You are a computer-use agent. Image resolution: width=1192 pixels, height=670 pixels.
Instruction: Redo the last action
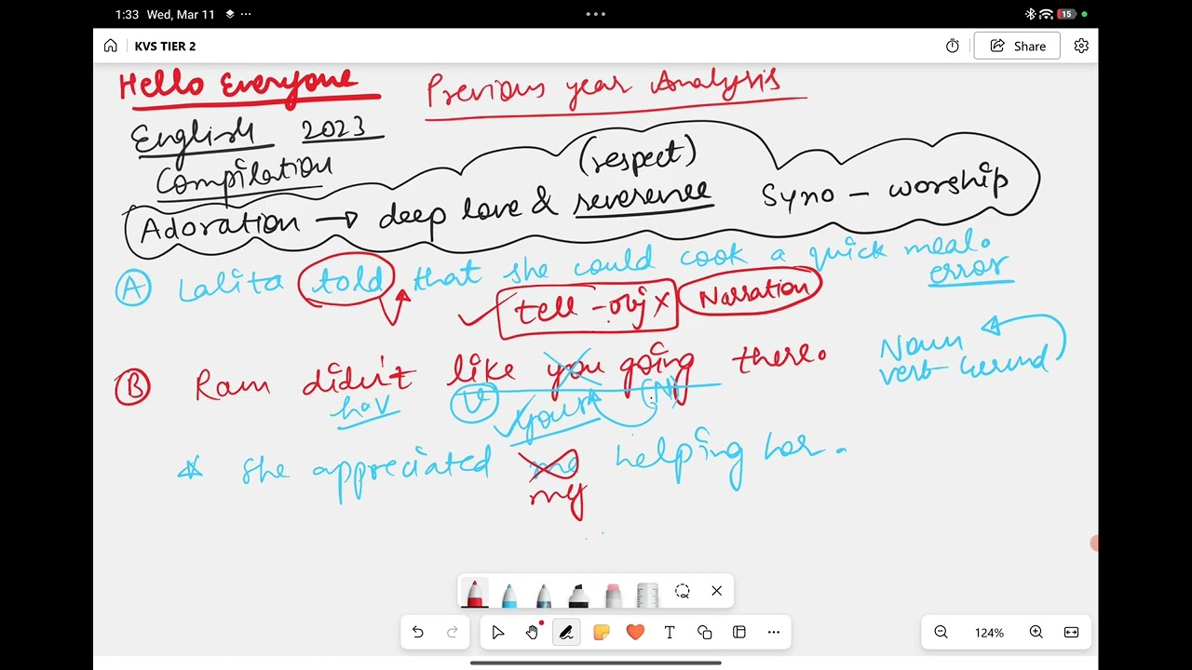[453, 633]
